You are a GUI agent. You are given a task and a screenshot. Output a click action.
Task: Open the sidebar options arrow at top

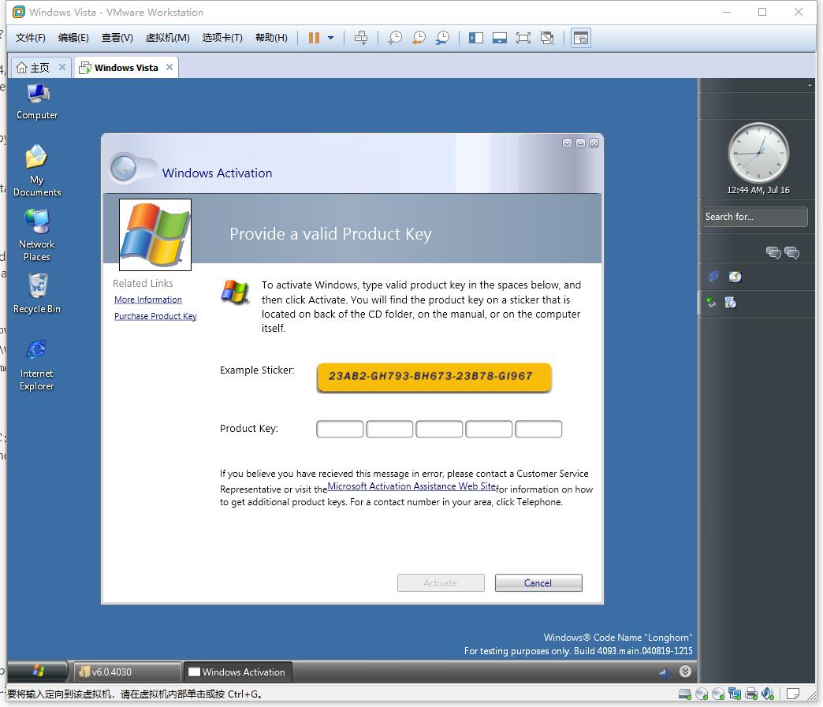(810, 85)
